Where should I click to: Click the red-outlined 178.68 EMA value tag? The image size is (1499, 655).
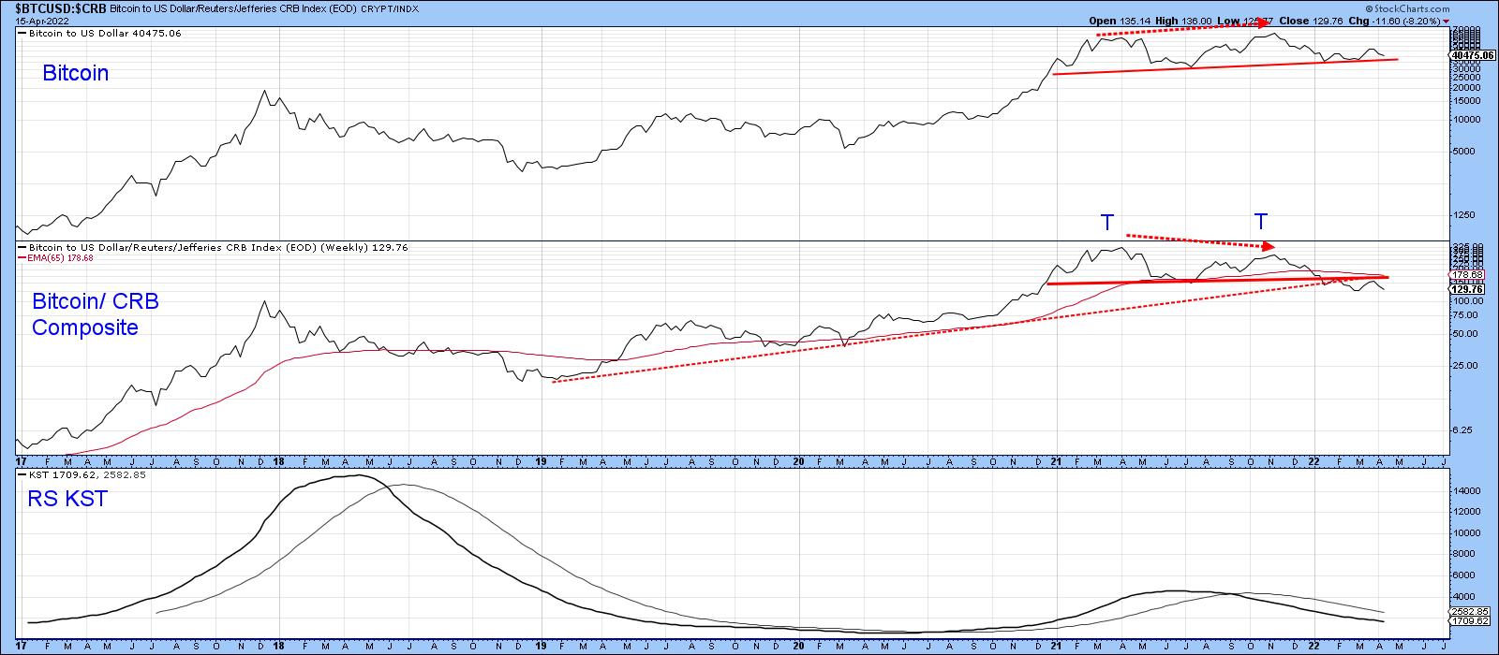pyautogui.click(x=1466, y=275)
